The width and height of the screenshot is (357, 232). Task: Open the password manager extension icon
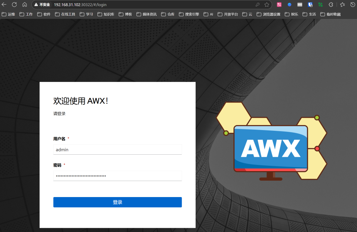pyautogui.click(x=310, y=5)
